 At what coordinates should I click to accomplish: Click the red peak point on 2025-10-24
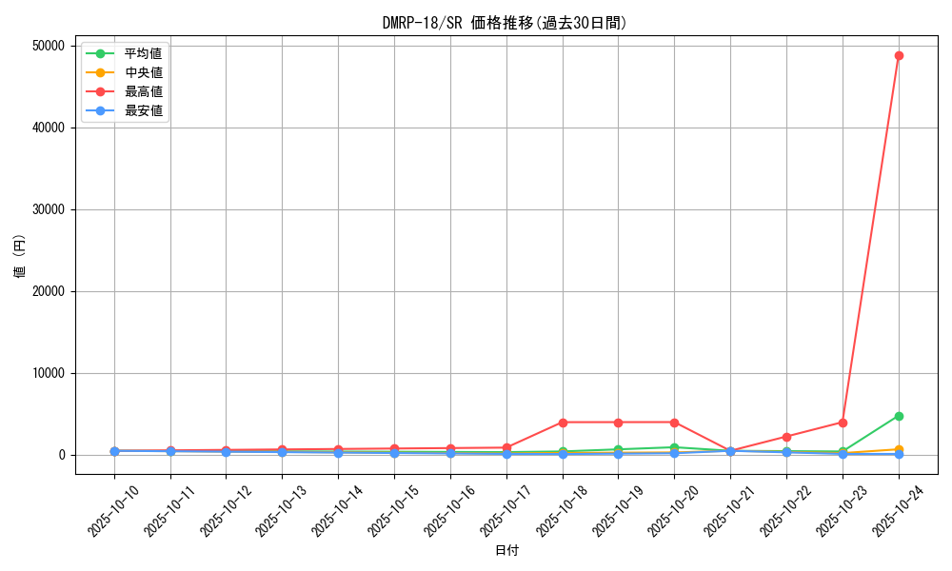[x=899, y=55]
